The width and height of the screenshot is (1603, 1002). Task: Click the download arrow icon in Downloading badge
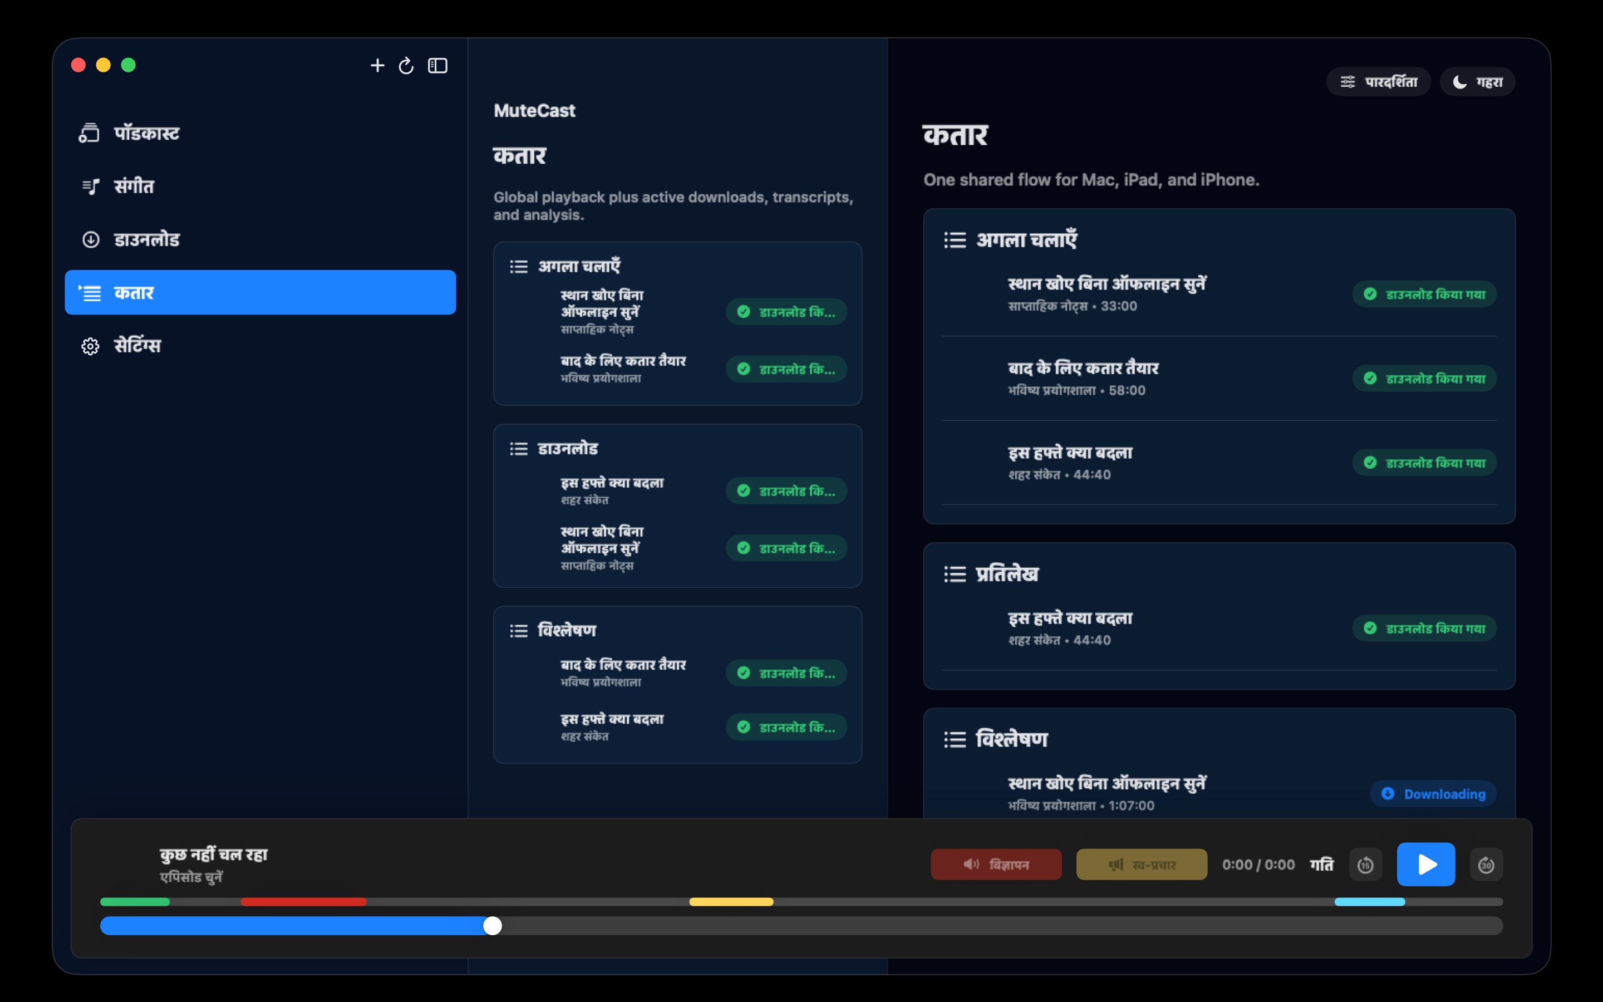click(x=1388, y=793)
